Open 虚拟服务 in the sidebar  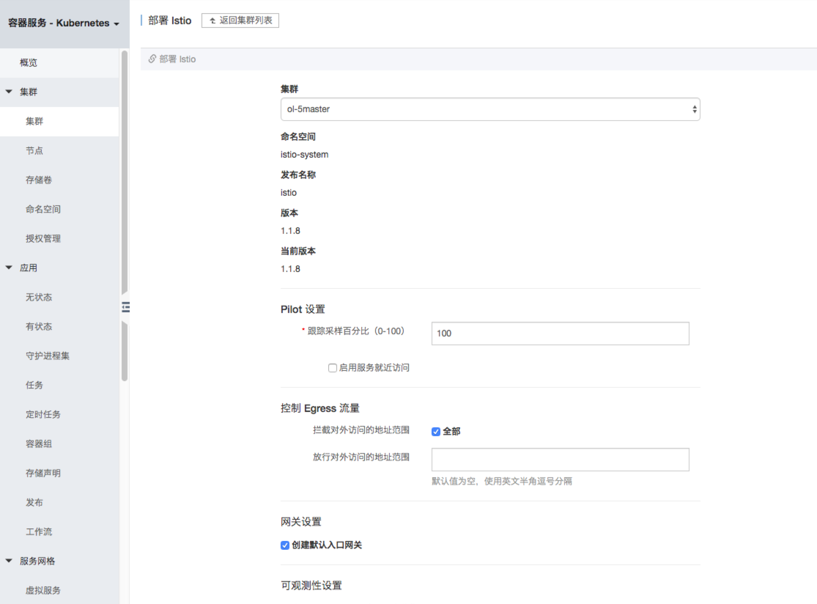[59, 590]
